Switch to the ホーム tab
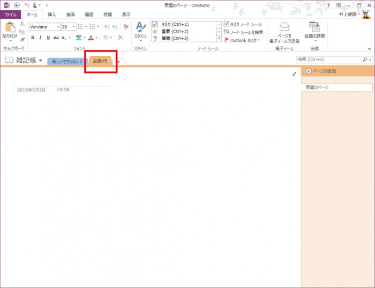The height and width of the screenshot is (288, 375). [x=32, y=15]
